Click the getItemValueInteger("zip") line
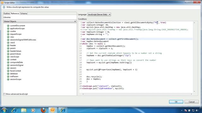The width and height of the screenshot is (202, 113). (109, 56)
